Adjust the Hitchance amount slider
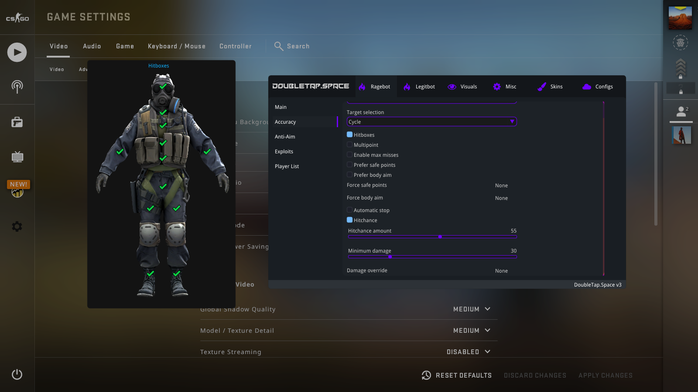 click(432, 237)
